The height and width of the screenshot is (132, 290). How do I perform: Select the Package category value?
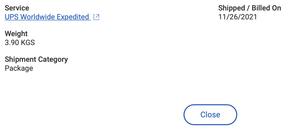pos(19,68)
